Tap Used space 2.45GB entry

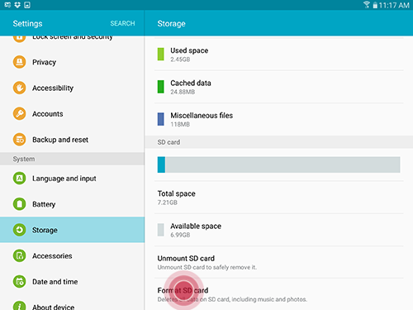279,55
